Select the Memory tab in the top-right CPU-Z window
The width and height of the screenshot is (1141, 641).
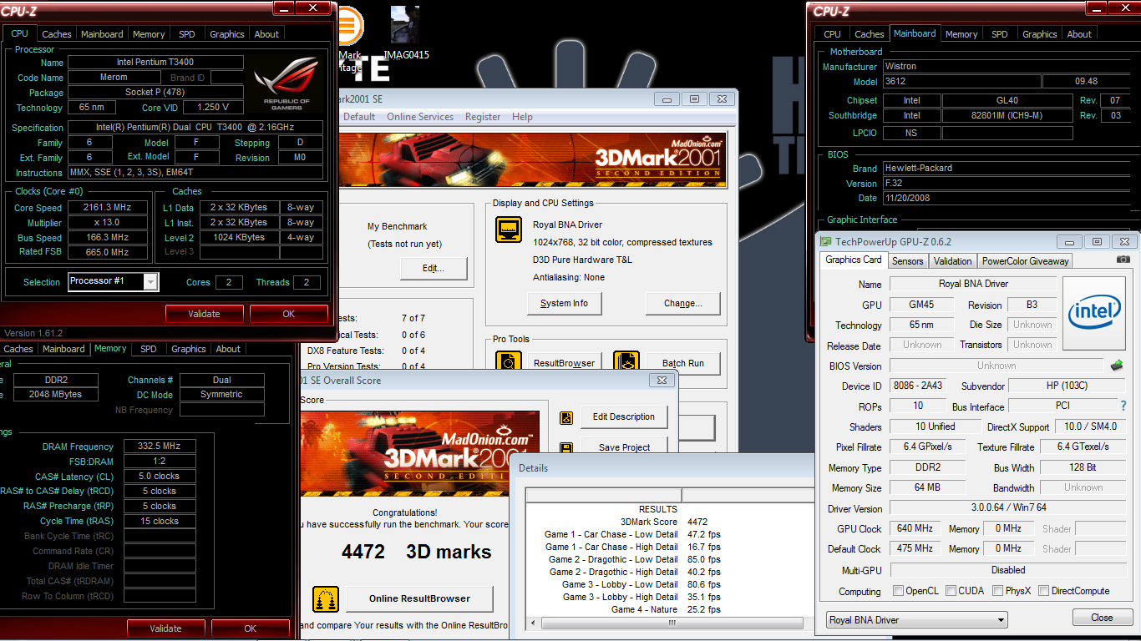point(961,34)
